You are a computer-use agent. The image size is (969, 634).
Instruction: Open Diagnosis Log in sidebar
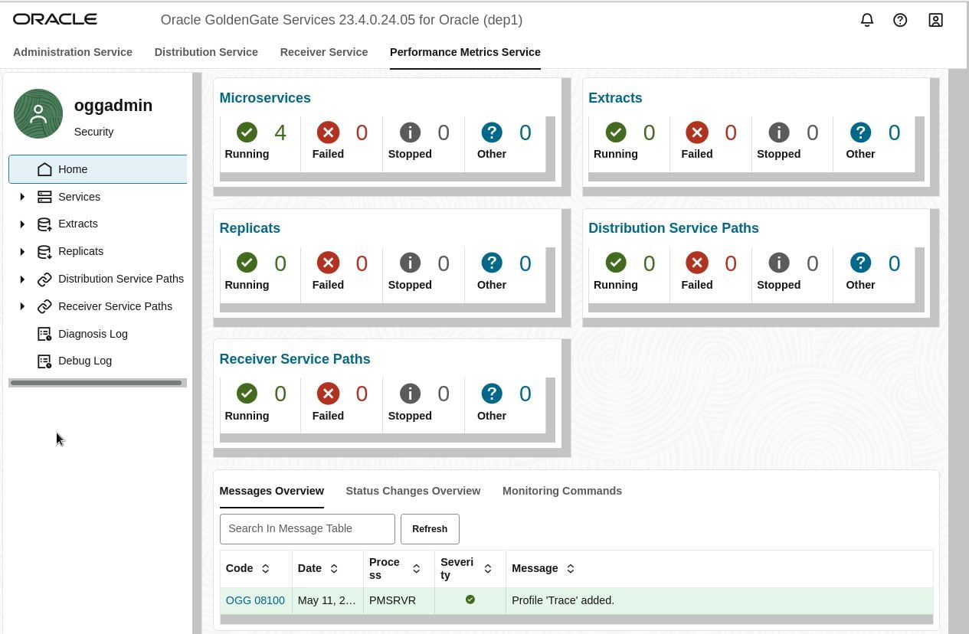tap(93, 334)
